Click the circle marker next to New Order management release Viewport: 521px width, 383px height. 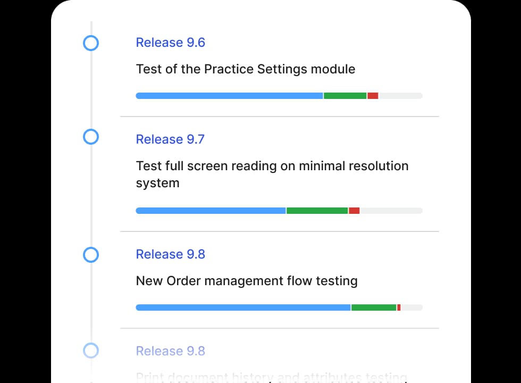pos(91,255)
